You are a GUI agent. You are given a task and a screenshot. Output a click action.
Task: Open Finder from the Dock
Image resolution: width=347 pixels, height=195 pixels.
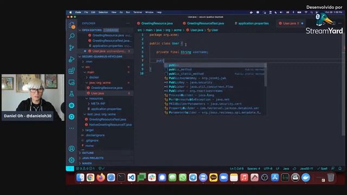(80, 178)
